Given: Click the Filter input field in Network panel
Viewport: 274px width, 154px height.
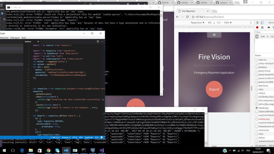Looking at the screenshot, I should pos(264,32).
